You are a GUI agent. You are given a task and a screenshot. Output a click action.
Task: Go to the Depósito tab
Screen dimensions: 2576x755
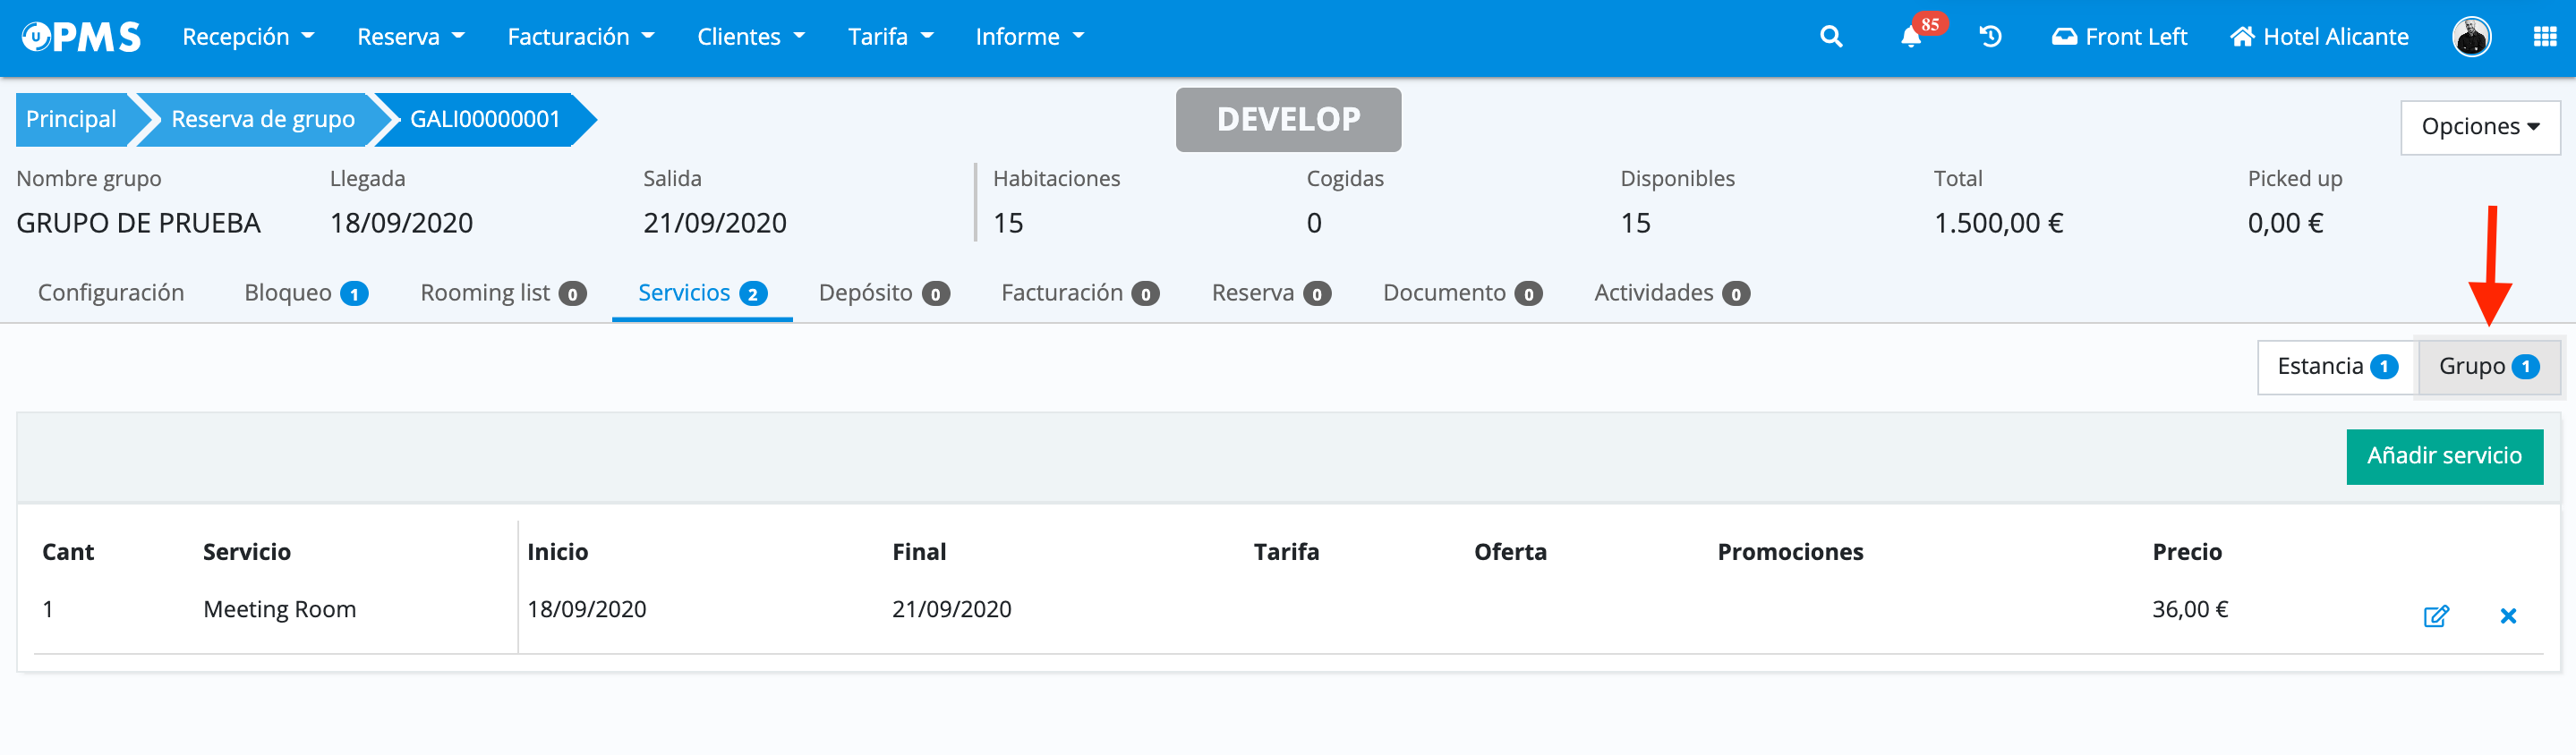pos(883,293)
